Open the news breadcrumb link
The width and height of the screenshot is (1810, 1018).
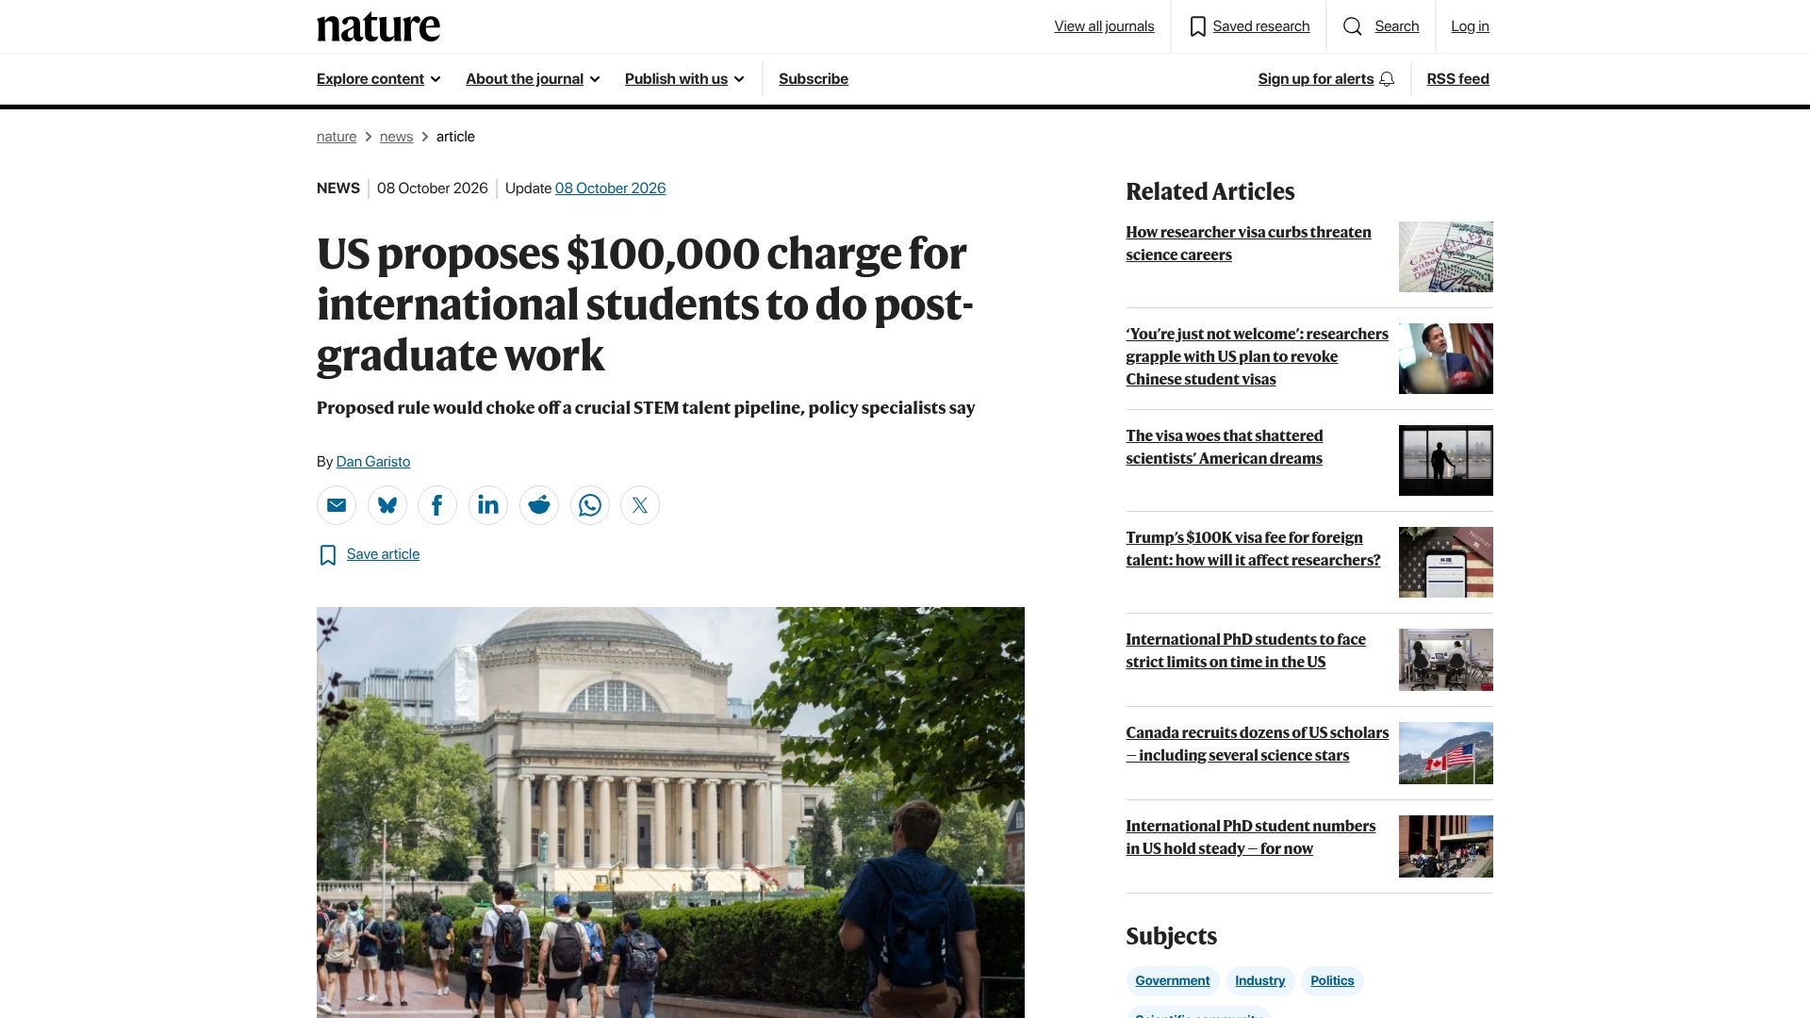(x=396, y=137)
